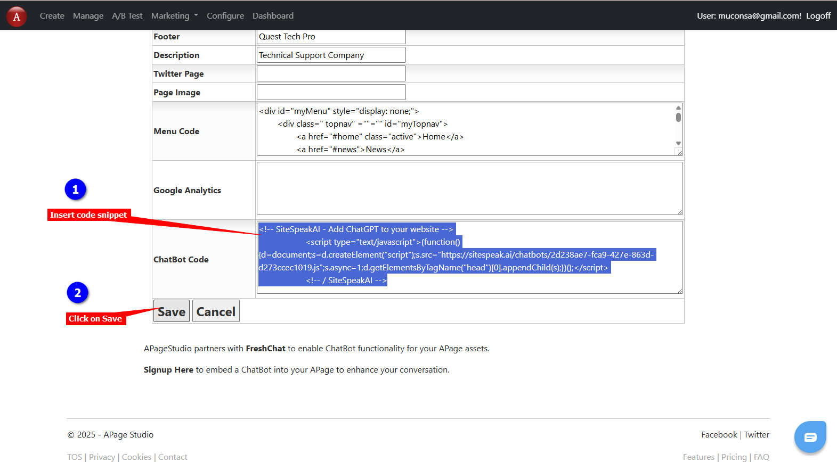This screenshot has width=837, height=462.
Task: Click the Menu Code scrollbar down arrow
Action: coord(678,144)
